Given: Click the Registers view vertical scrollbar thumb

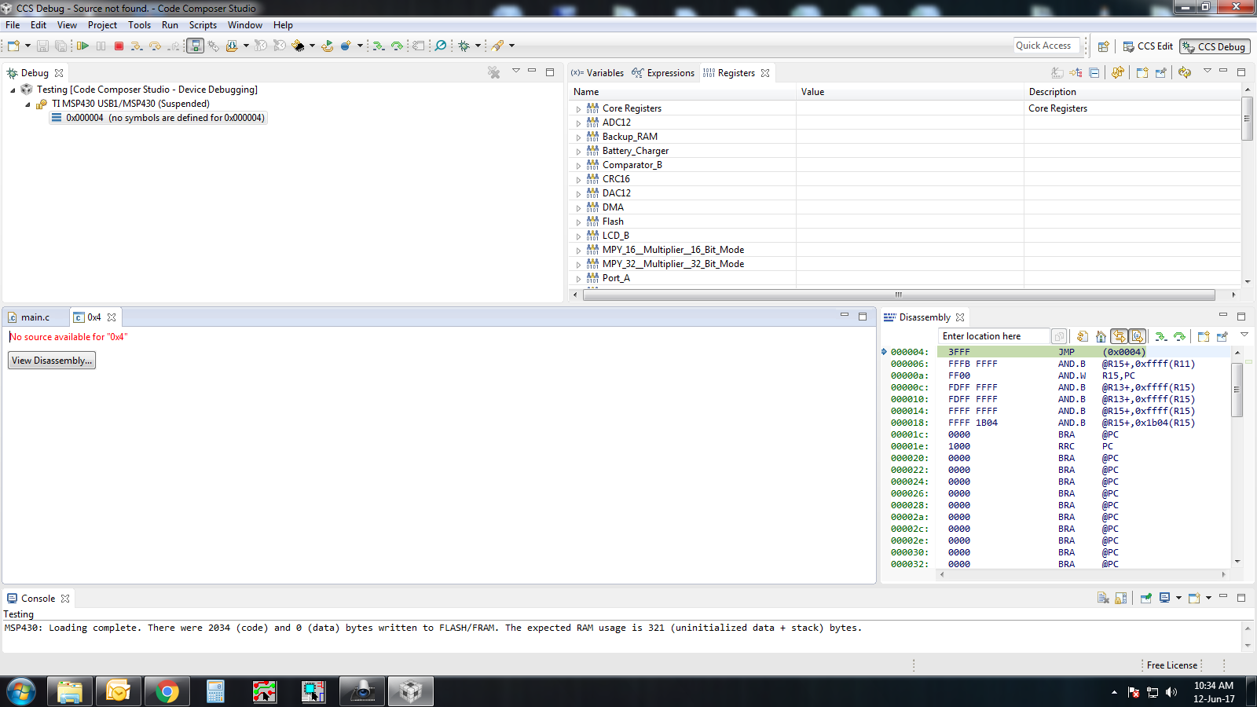Looking at the screenshot, I should coord(1247,118).
